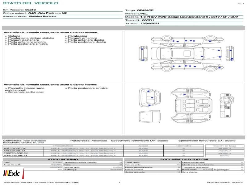Click exterior 'Porta posteriore sinistra' entry
The width and height of the screenshot is (247, 185).
(26, 44)
